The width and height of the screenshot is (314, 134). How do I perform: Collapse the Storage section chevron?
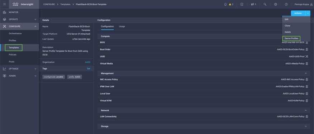pos(306,126)
